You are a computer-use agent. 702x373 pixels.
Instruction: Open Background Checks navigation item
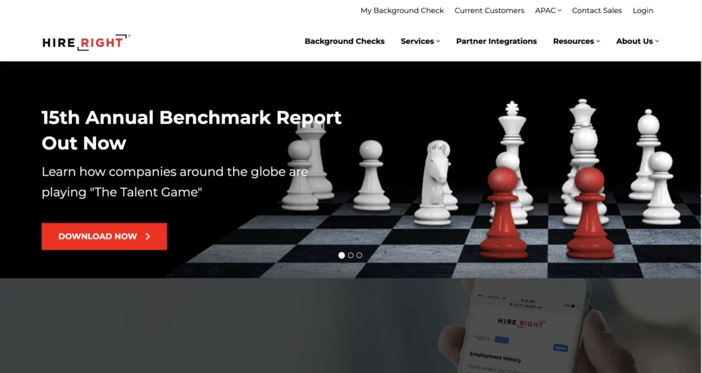(x=344, y=41)
